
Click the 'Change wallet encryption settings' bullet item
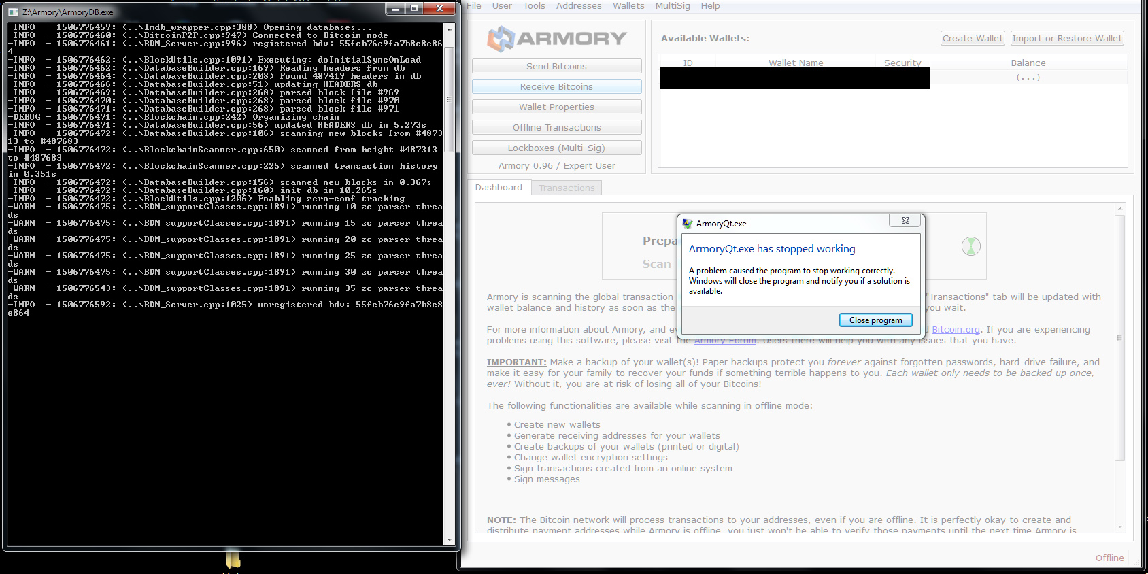[590, 457]
